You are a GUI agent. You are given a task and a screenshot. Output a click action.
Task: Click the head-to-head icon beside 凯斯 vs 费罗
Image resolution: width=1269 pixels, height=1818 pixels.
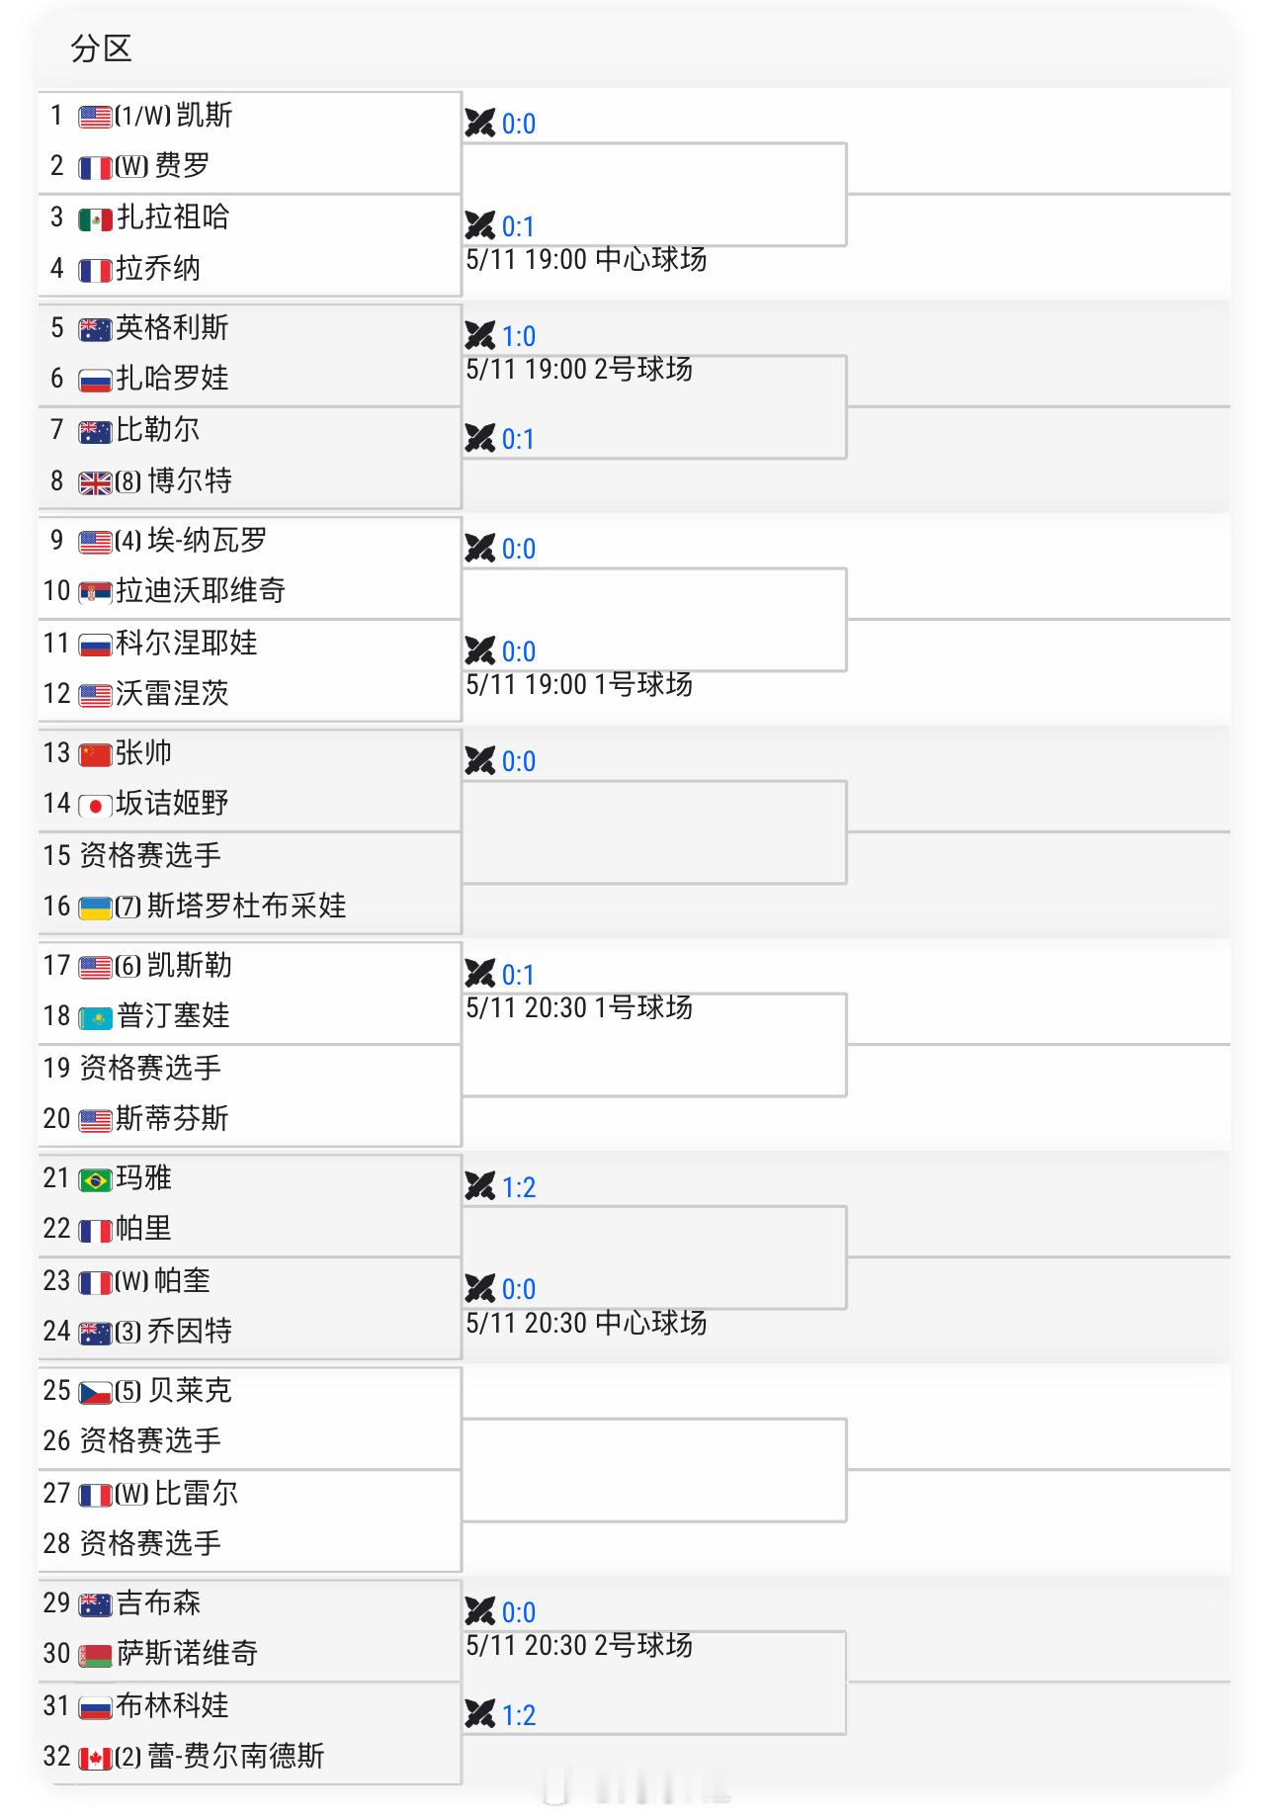point(480,124)
